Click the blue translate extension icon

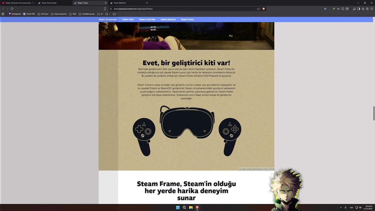(x=325, y=9)
